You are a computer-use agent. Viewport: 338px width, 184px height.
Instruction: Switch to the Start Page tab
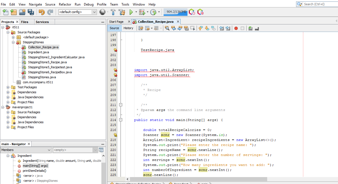(x=117, y=21)
